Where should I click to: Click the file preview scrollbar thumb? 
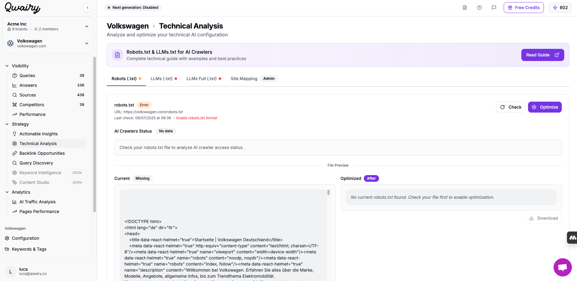328,192
